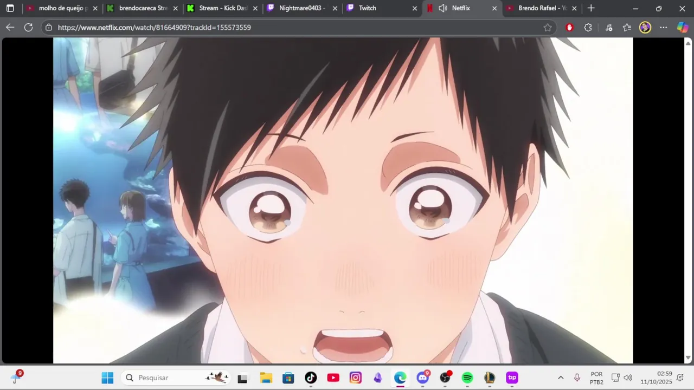Close the brendocareca Stream tab
Viewport: 694px width, 390px height.
click(175, 8)
